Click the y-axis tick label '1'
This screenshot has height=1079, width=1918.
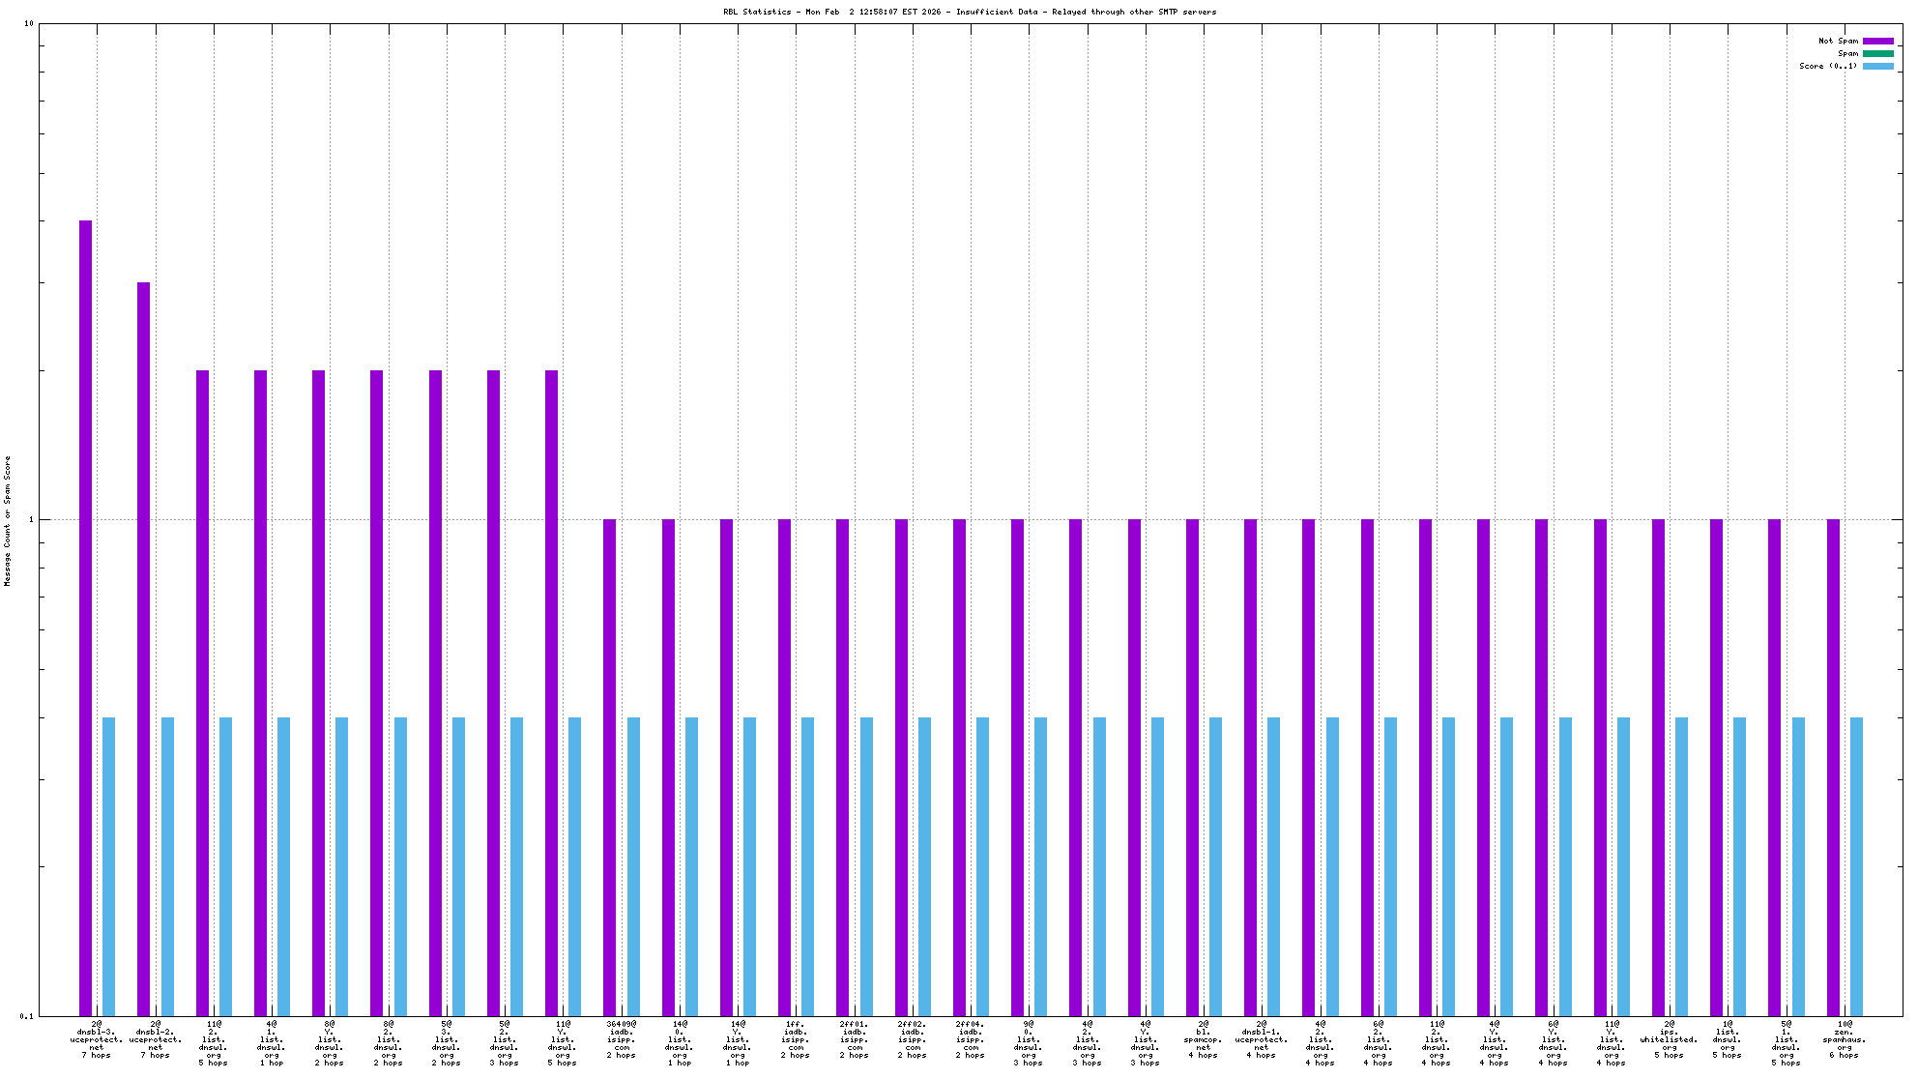click(31, 520)
